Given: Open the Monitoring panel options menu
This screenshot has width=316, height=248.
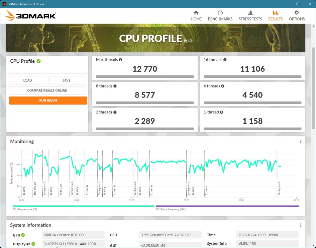Looking at the screenshot, I should pyautogui.click(x=301, y=141).
